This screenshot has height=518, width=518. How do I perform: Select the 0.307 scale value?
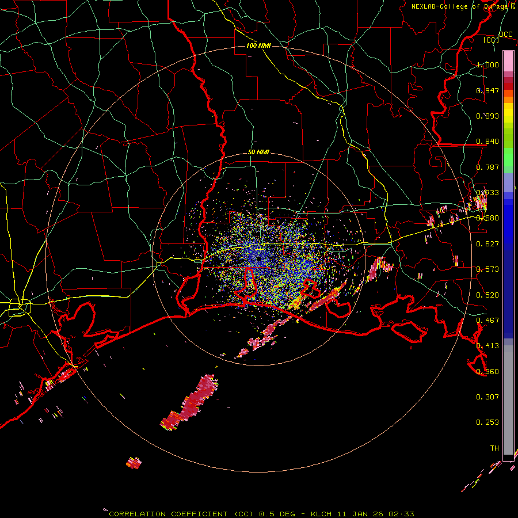pos(487,397)
